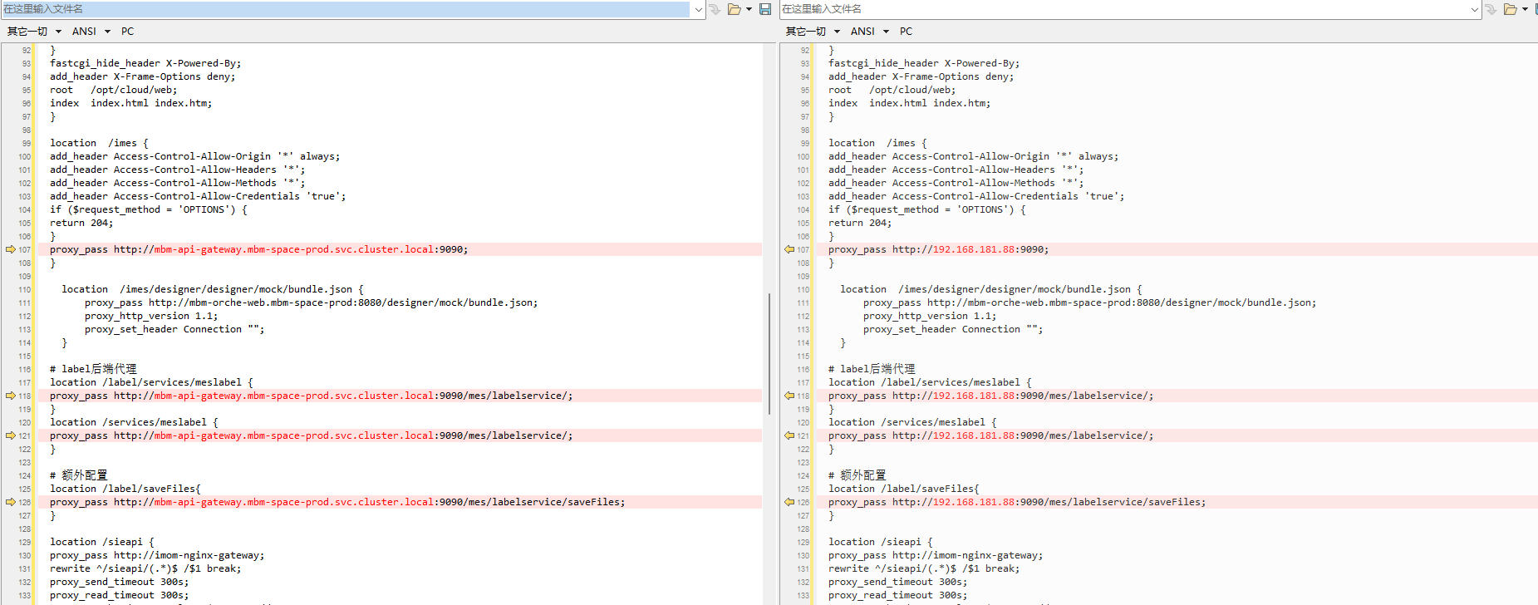Copy line 126 to left via right gutter arrow
This screenshot has width=1538, height=605.
tap(789, 502)
